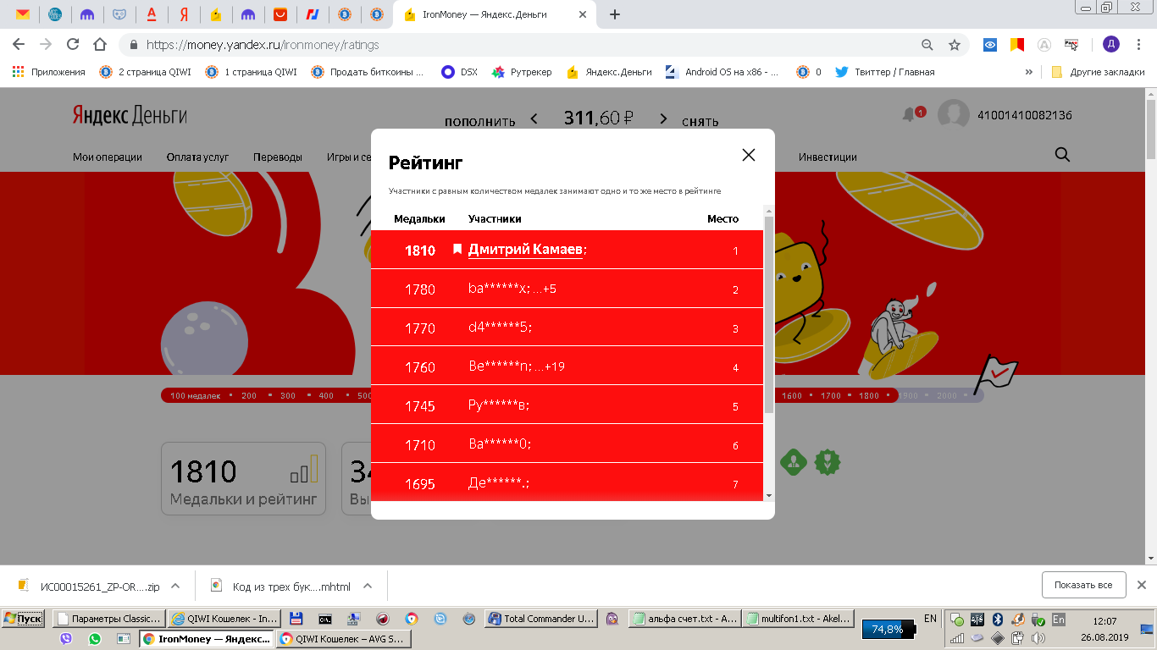
Task: Expand the '…+5' participants in rank 2 row
Action: (x=545, y=289)
